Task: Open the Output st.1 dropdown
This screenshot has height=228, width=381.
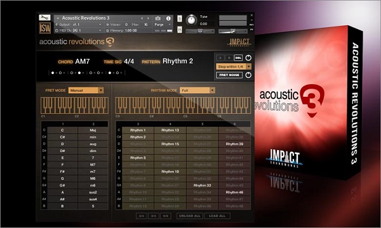Action: coord(78,25)
